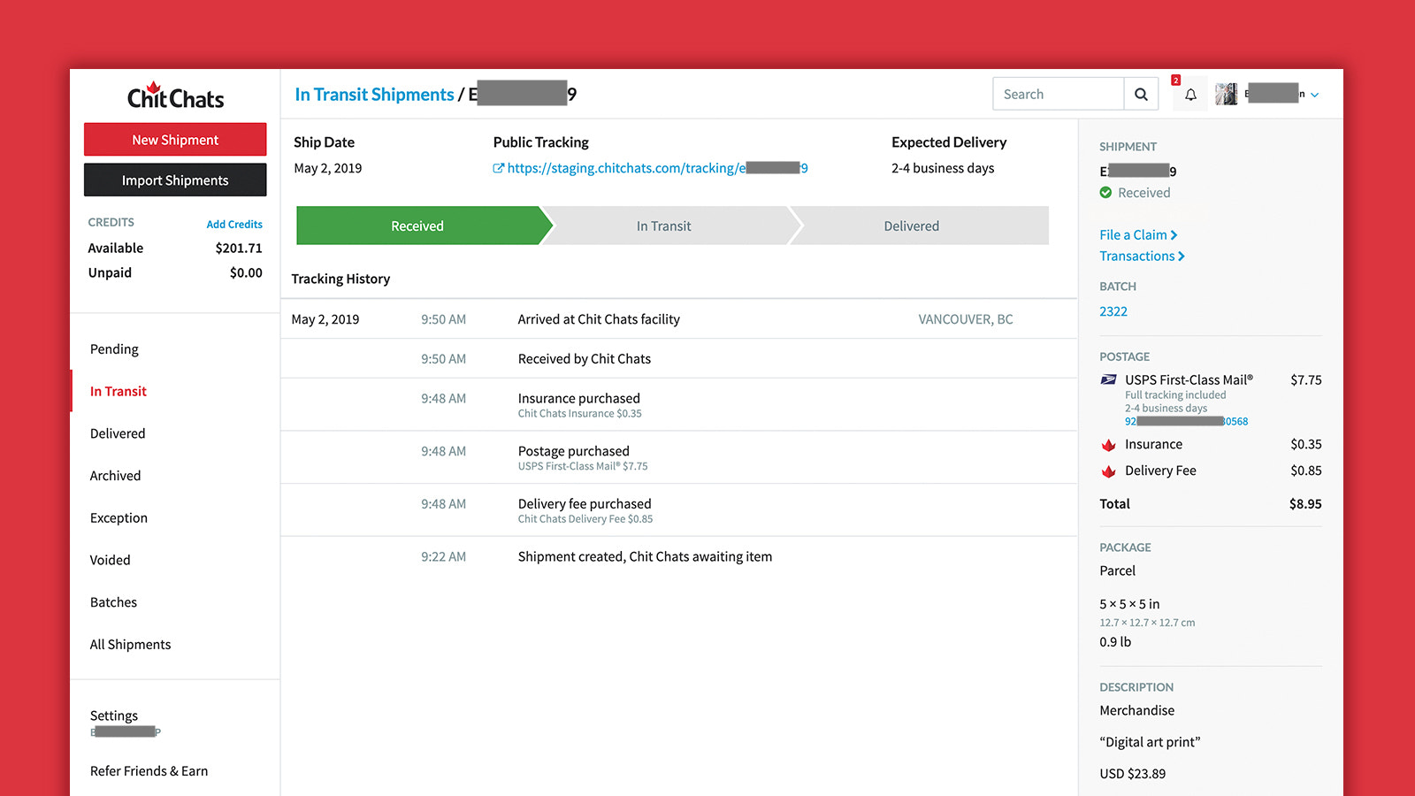
Task: Click the maple leaf icon beside Insurance
Action: tap(1108, 445)
